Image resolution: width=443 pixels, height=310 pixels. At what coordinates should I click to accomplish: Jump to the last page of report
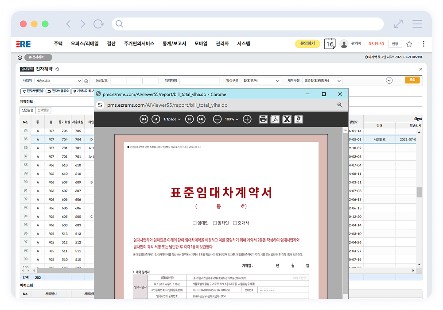click(201, 119)
